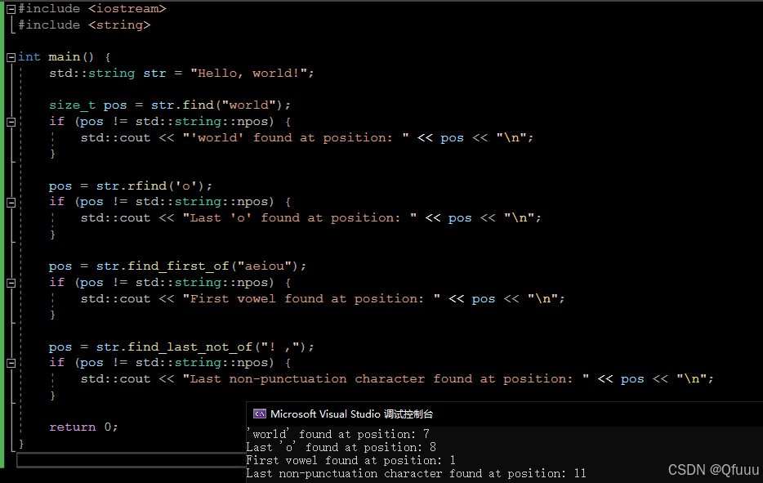
Task: Click the "First vowel found at position: 1" output line
Action: pos(351,459)
